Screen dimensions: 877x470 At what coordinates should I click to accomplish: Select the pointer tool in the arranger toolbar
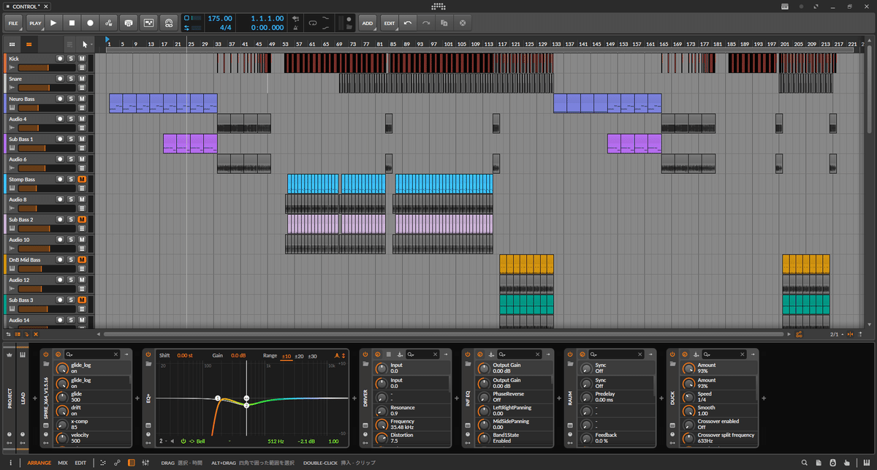83,44
